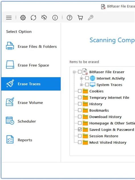The height and width of the screenshot is (180, 135).
Task: Check the System Traces checkbox
Action: point(87,85)
